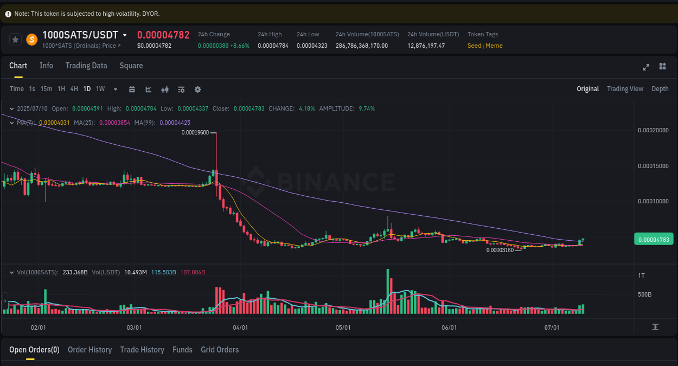Open the calendar date range picker

[x=132, y=89]
